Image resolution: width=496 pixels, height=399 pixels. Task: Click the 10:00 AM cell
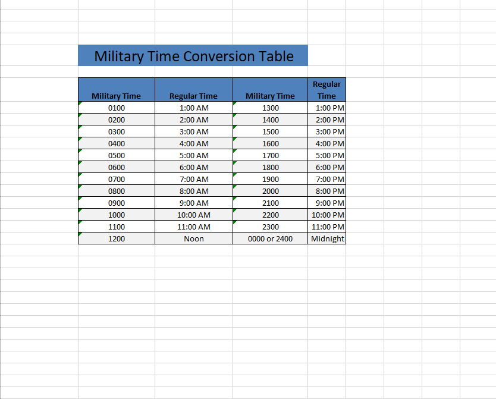pyautogui.click(x=194, y=215)
